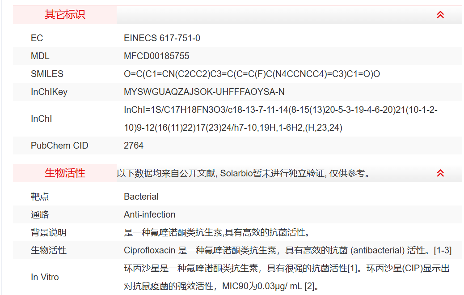This screenshot has width=464, height=295.
Task: Click PubChem CID 2764
Action: click(x=134, y=145)
